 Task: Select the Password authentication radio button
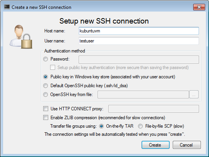click(x=46, y=59)
